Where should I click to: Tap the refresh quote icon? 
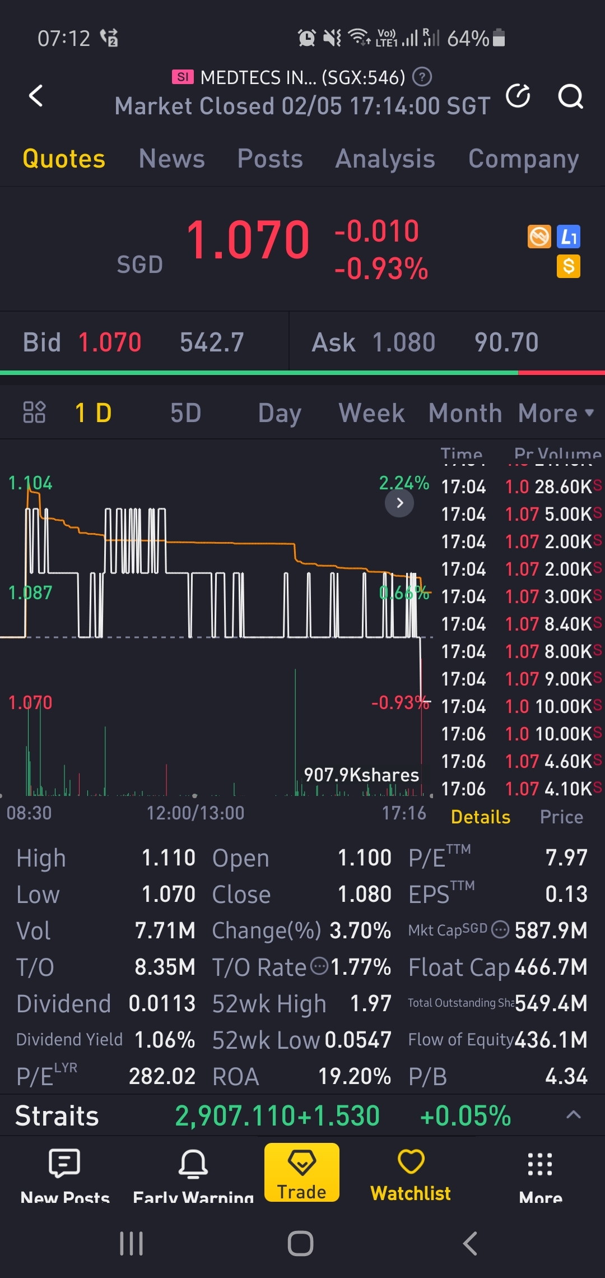point(518,96)
